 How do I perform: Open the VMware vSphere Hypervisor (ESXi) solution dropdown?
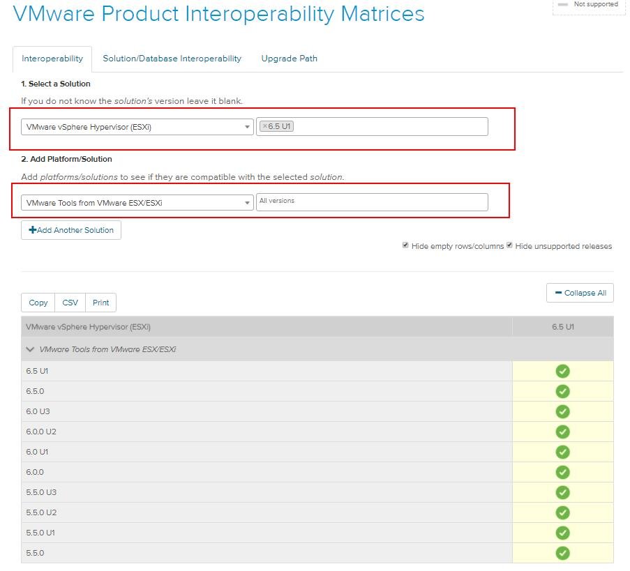(137, 127)
